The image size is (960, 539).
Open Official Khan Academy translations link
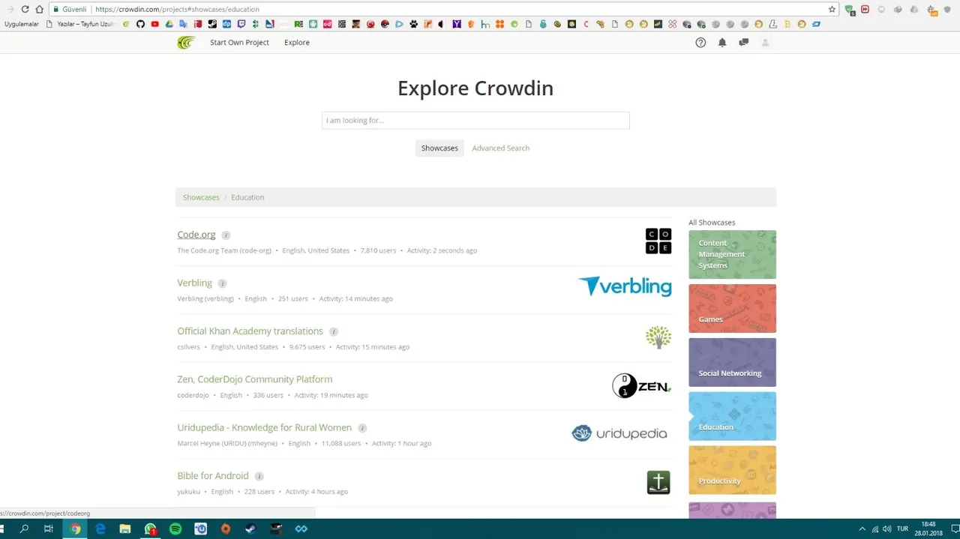(250, 331)
